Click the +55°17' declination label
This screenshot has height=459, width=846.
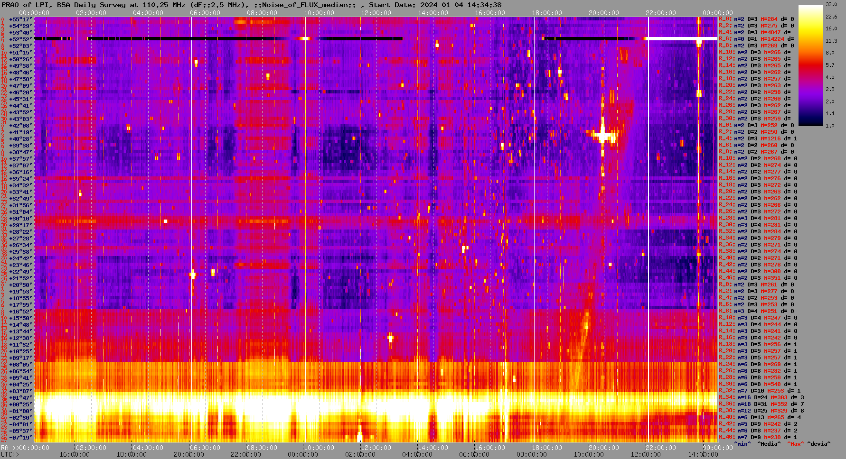click(x=20, y=19)
